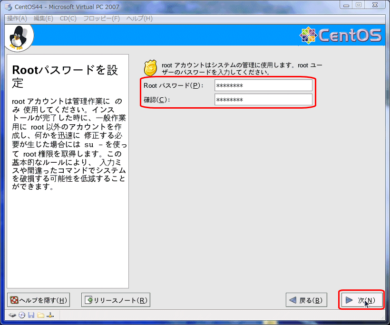Click the 確認(C): label
The width and height of the screenshot is (390, 325).
tap(156, 100)
